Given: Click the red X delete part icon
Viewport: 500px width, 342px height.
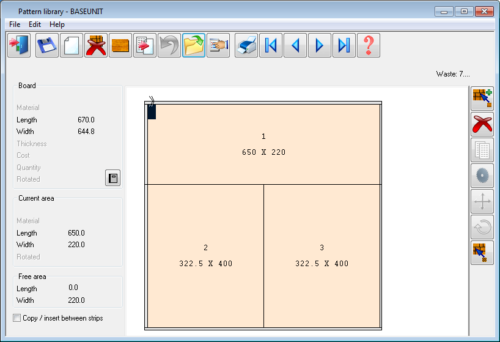Looking at the screenshot, I should point(482,124).
